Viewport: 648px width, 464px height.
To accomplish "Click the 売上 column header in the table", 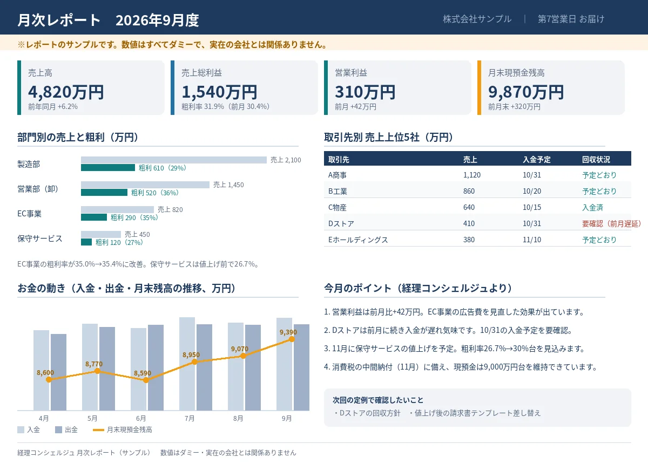I will [470, 159].
